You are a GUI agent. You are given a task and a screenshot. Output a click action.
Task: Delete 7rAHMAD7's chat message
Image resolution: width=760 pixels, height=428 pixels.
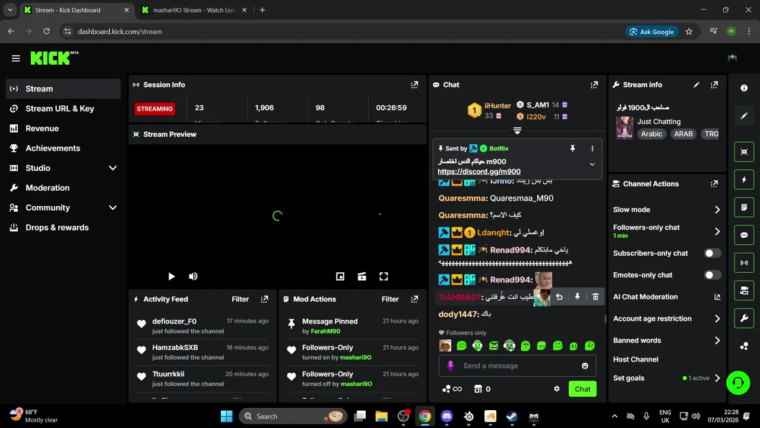pyautogui.click(x=596, y=297)
